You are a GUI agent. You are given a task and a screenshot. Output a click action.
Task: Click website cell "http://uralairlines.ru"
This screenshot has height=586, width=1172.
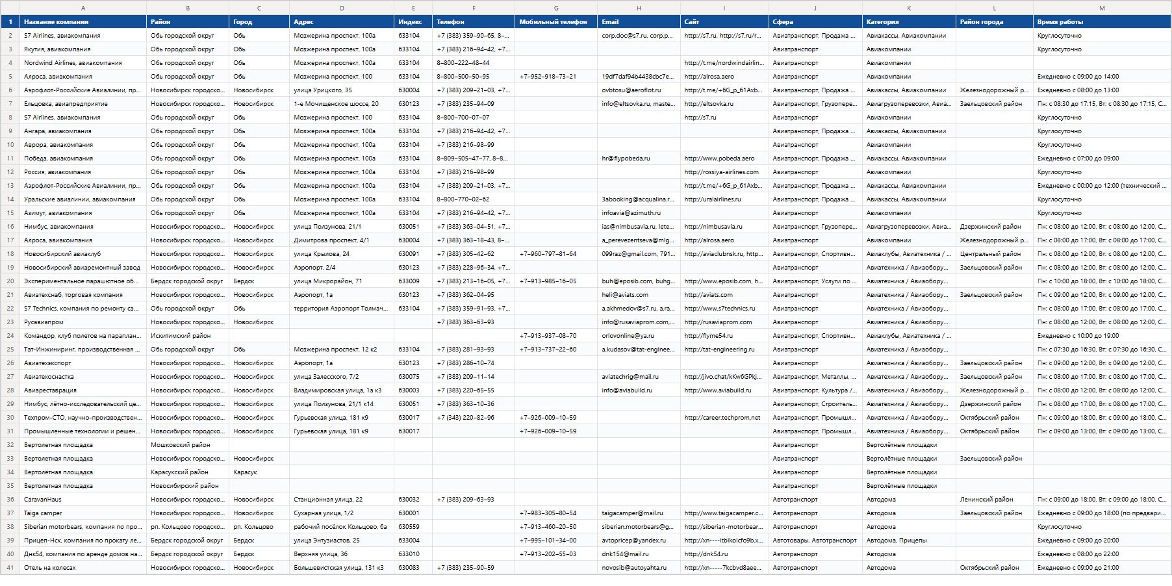(724, 199)
